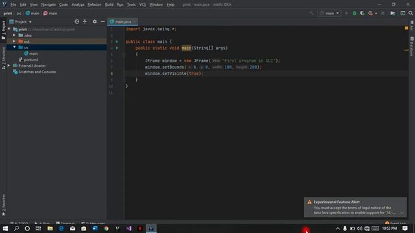Click the yellow inspection indicator in the editor
Image resolution: width=415 pixels, height=233 pixels.
tap(407, 28)
